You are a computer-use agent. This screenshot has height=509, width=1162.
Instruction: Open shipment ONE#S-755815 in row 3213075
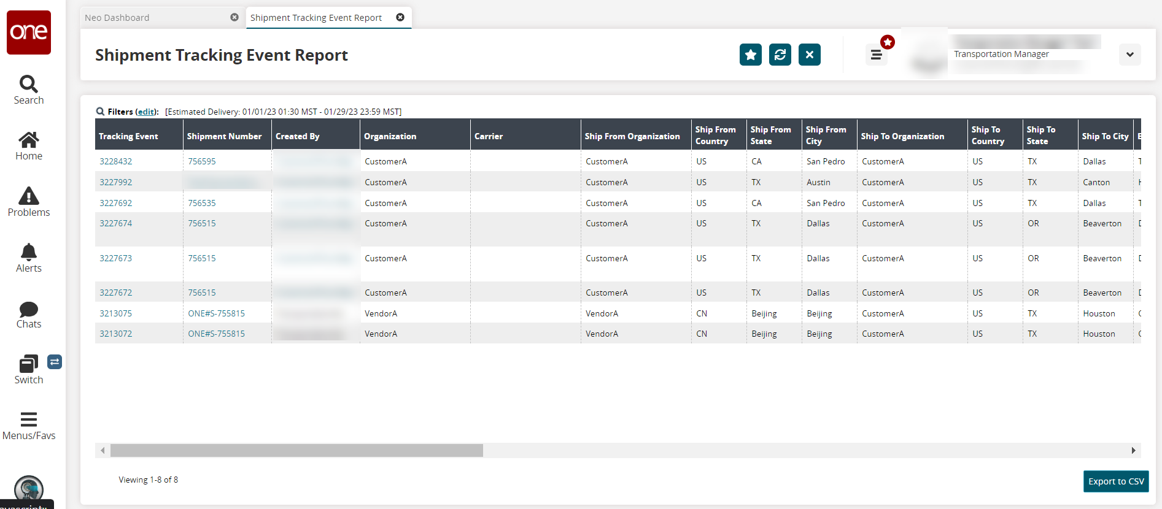(x=217, y=313)
